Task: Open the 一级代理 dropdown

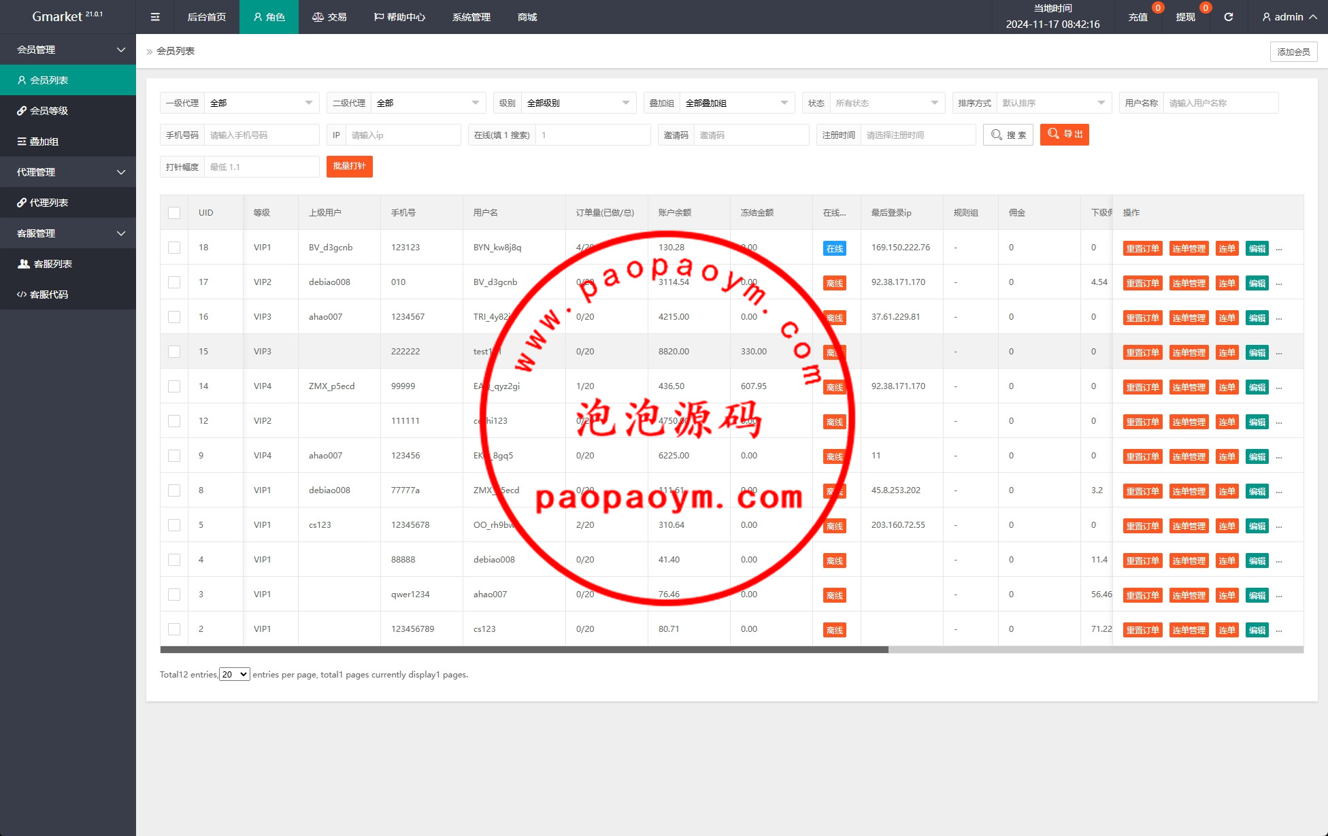Action: coord(262,103)
